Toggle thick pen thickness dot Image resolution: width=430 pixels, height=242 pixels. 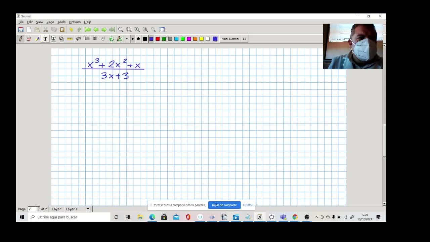[x=138, y=39]
